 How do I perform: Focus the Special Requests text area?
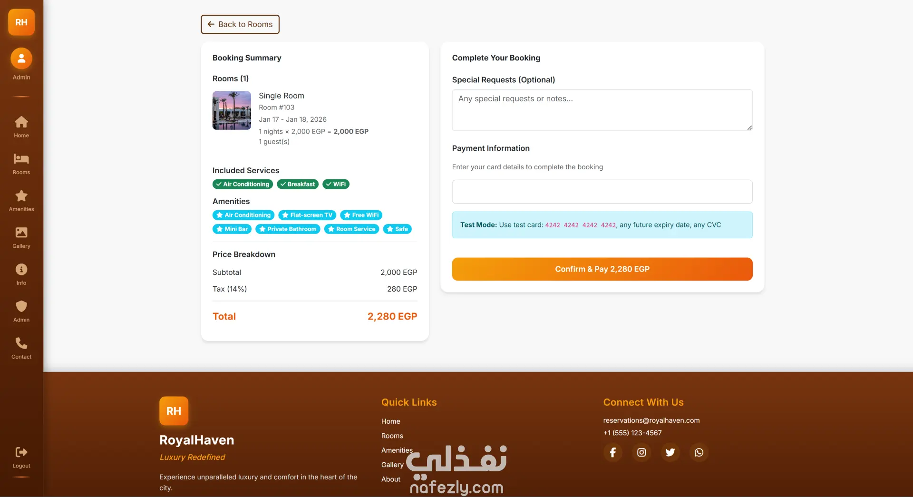pos(602,110)
